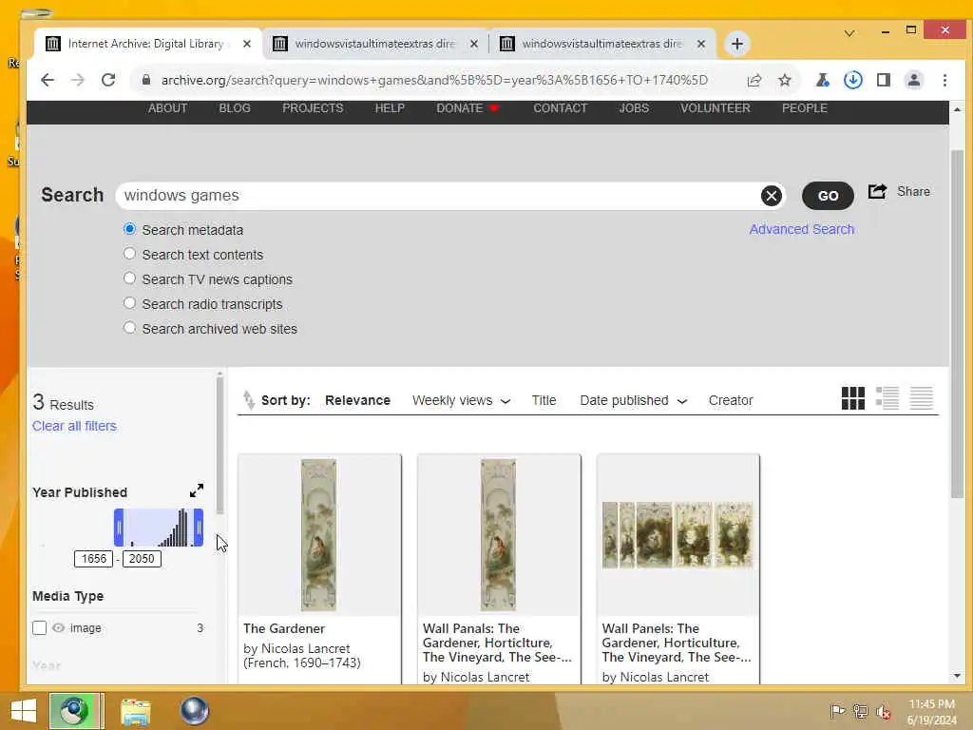The width and height of the screenshot is (973, 730).
Task: Select Search text contents option
Action: (x=129, y=254)
